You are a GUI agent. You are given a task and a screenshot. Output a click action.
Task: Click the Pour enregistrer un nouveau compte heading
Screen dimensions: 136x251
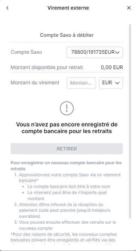click(x=66, y=166)
